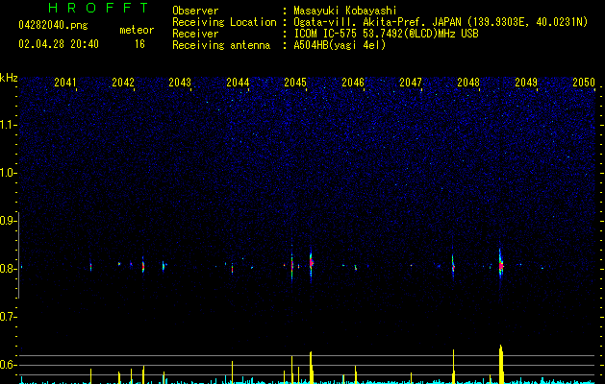Click the 2044 time marker
The image size is (605, 384).
click(x=238, y=83)
